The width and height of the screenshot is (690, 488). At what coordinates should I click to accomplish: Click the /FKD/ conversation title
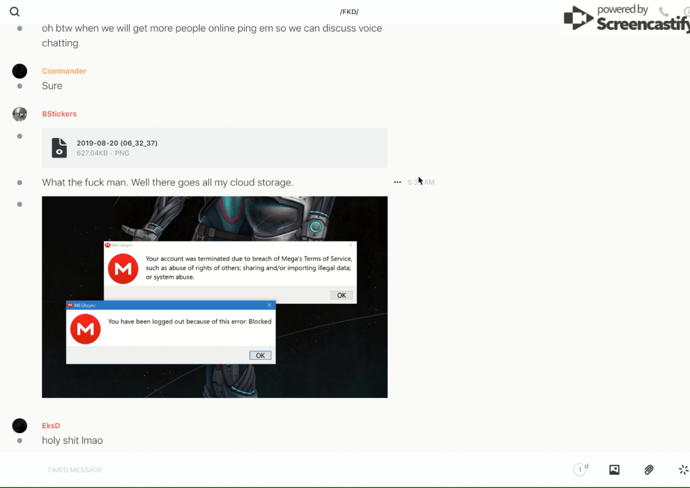[349, 12]
